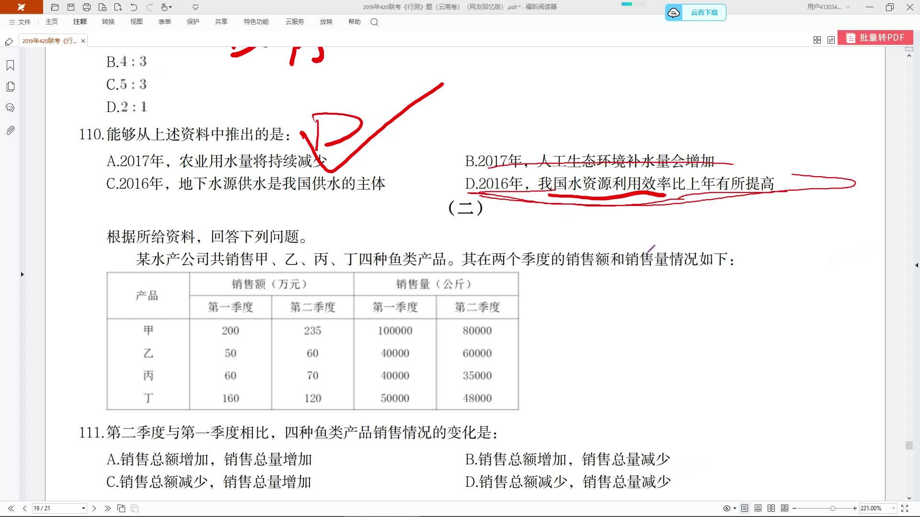Open the page number dropdown

tap(83, 508)
